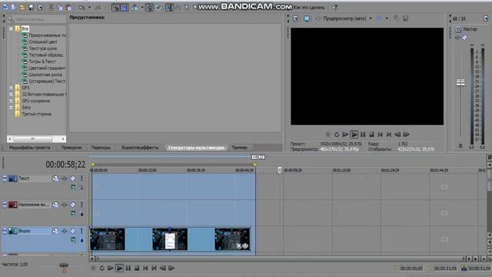492x277 pixels.
Task: Mute the Наложение video track
Action: coord(73,205)
